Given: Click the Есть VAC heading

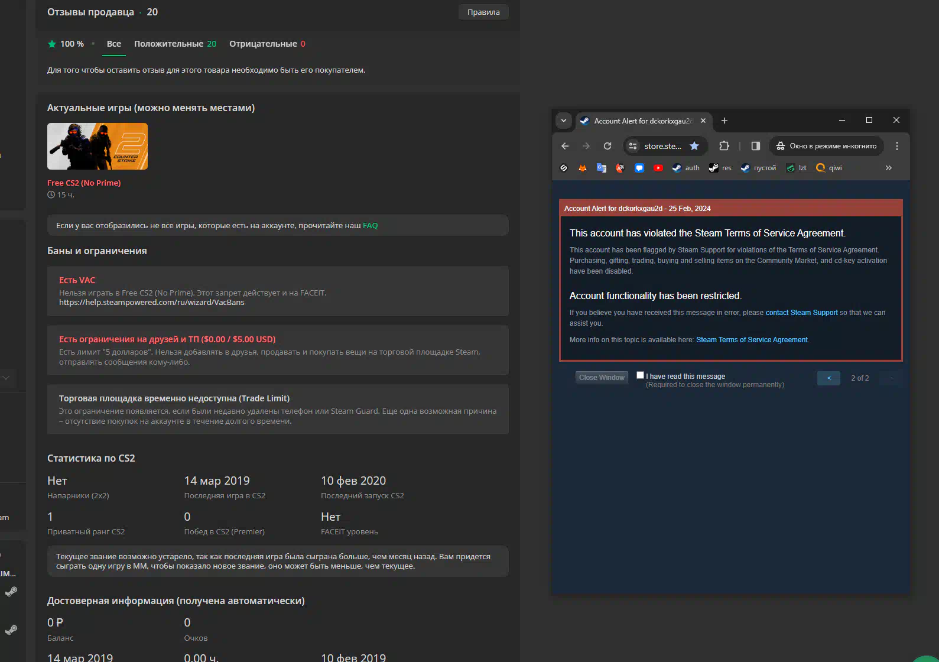Looking at the screenshot, I should tap(77, 280).
